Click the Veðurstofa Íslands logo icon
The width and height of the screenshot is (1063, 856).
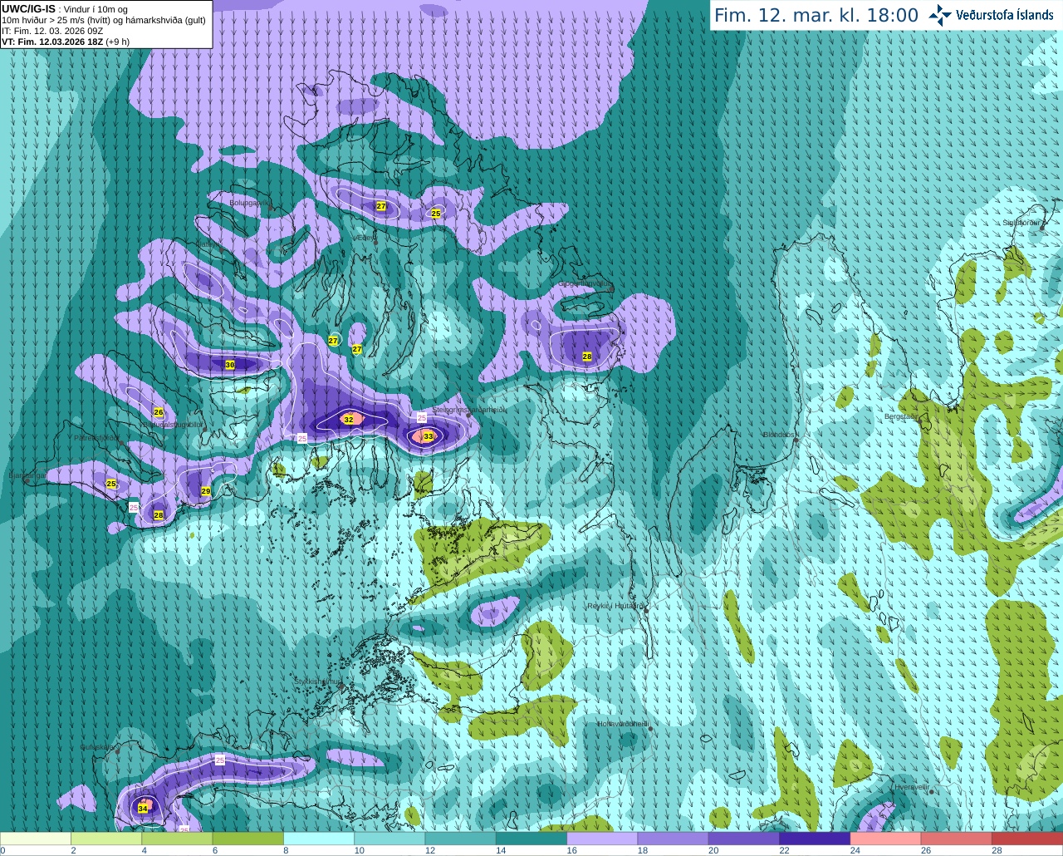point(940,14)
